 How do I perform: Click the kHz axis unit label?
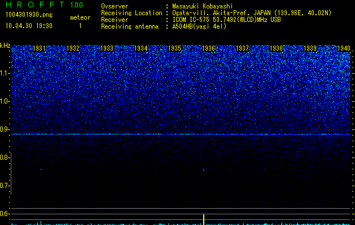pyautogui.click(x=5, y=46)
